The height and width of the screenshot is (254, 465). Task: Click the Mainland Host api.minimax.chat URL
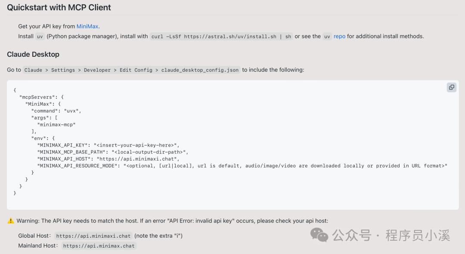point(99,246)
